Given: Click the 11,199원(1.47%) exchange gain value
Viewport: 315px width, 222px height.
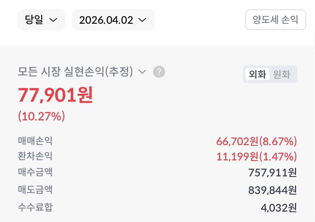Looking at the screenshot, I should coord(256,157).
